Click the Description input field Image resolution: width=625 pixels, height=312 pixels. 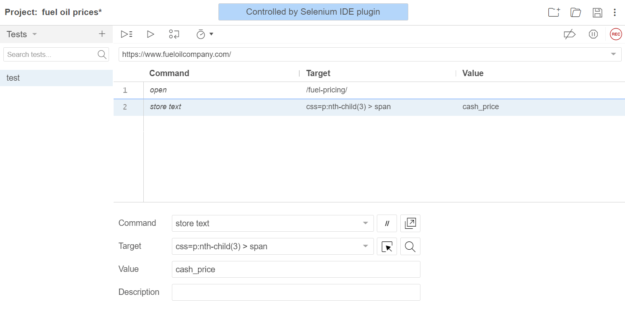pyautogui.click(x=296, y=292)
